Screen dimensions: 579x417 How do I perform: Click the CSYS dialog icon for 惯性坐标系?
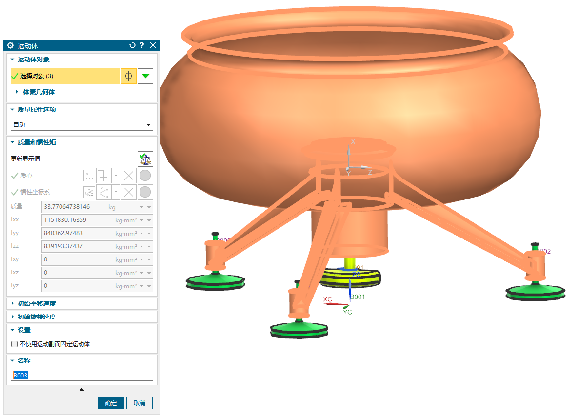(x=89, y=192)
